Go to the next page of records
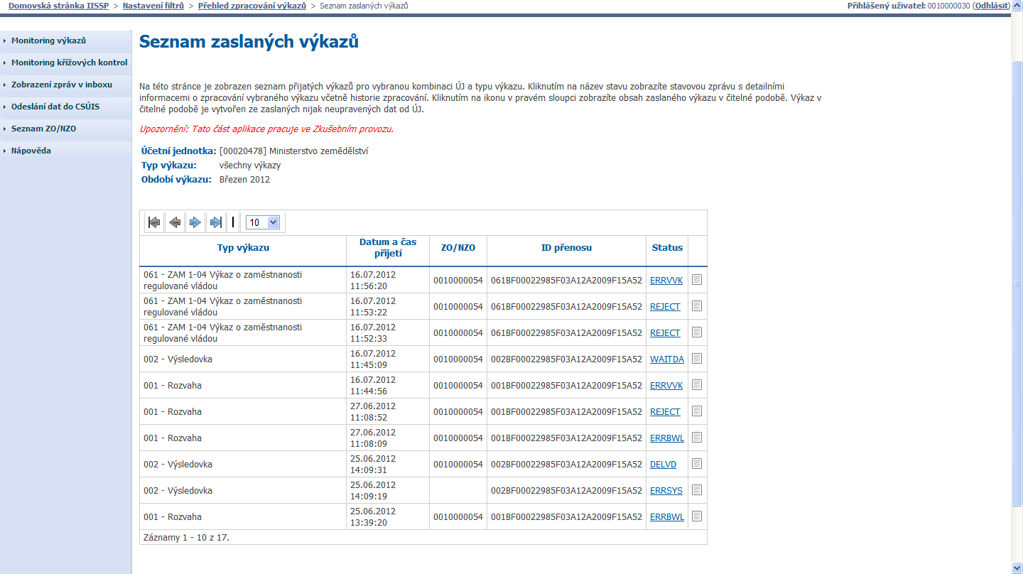 coord(195,222)
